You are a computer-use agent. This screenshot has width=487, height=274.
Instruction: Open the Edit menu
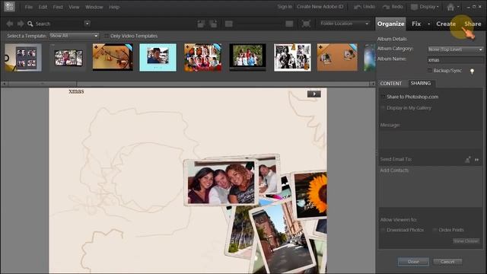pos(43,7)
